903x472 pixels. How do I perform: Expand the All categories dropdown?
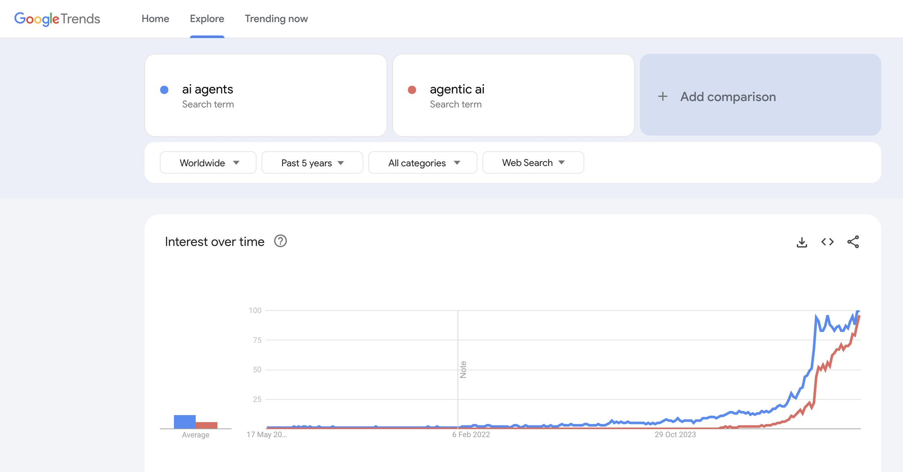point(423,163)
